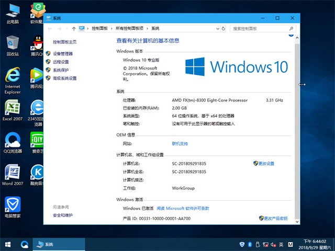
Task: Click the 联机支持 website link
Action: tap(180, 143)
